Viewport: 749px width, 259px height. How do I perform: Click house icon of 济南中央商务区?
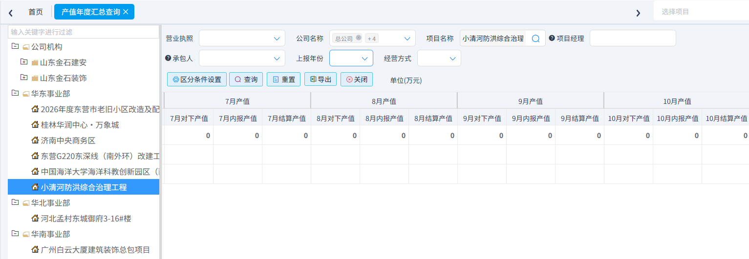(35, 140)
